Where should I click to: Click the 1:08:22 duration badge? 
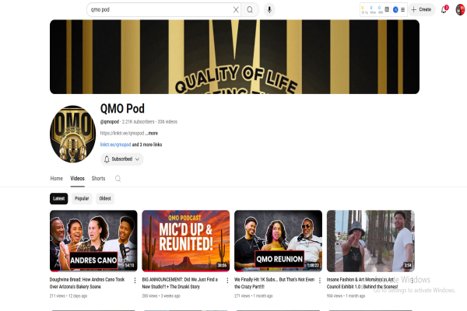[x=314, y=265]
